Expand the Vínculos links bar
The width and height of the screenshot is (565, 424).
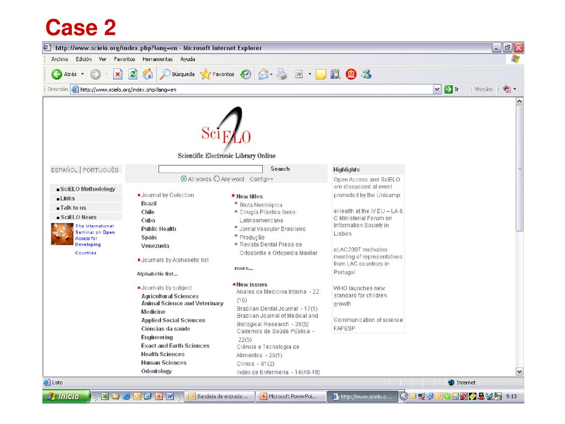(x=483, y=89)
